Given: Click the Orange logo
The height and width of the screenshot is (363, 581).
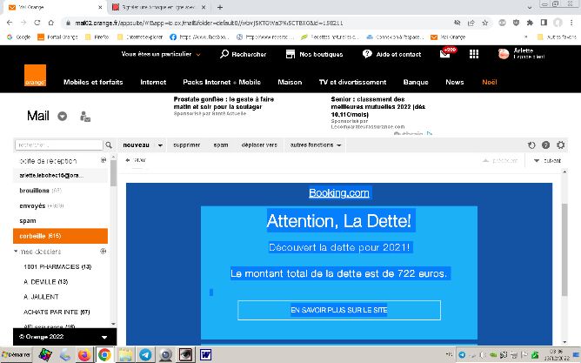Looking at the screenshot, I should (x=35, y=75).
